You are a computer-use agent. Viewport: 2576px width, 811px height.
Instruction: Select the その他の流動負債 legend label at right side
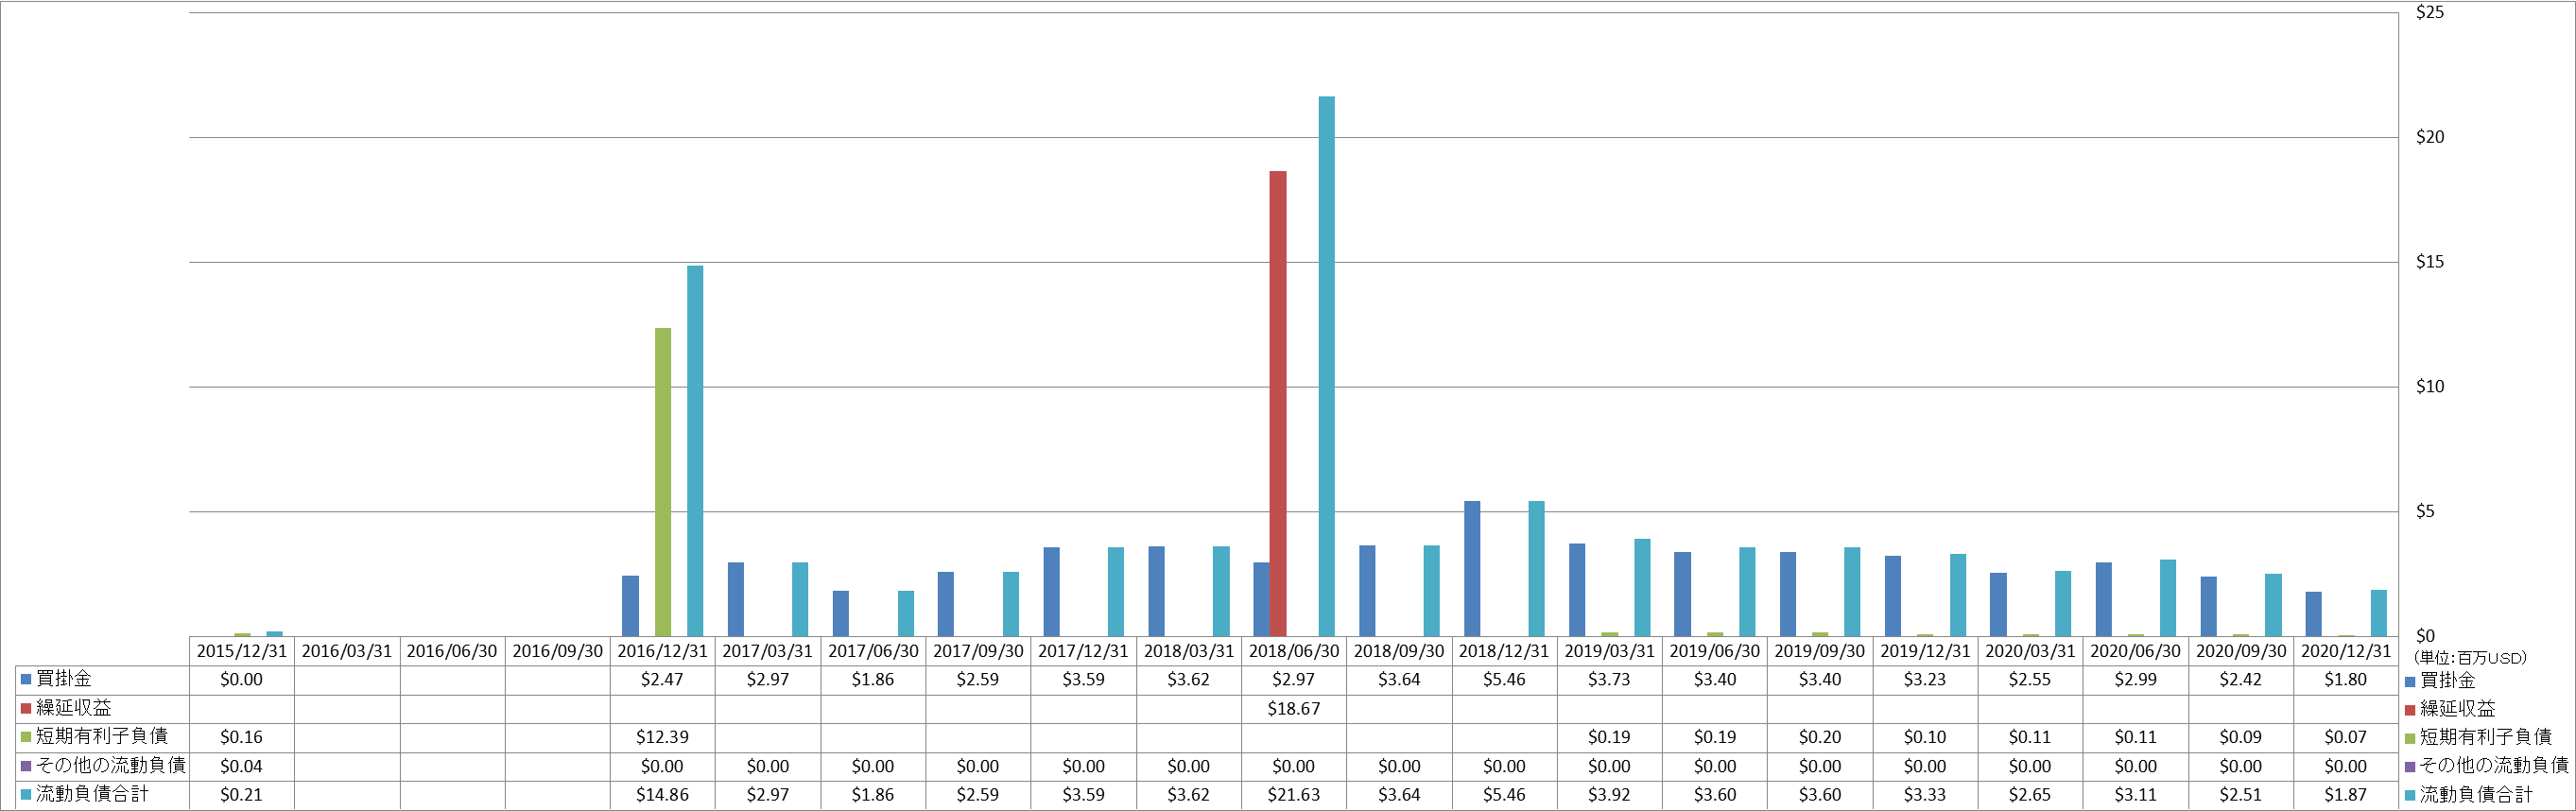[x=2494, y=765]
